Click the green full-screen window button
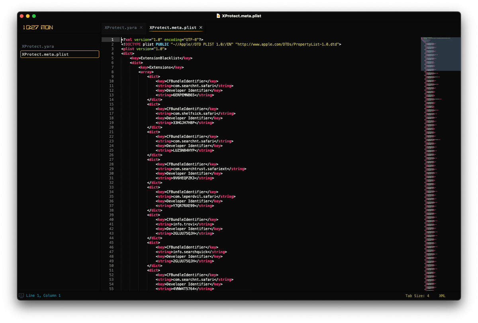 pyautogui.click(x=34, y=16)
